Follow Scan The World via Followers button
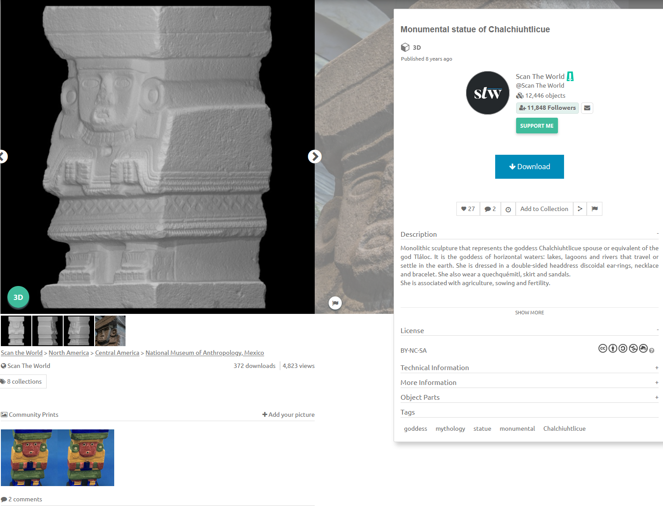Screen dimensions: 663x507 click(x=547, y=108)
